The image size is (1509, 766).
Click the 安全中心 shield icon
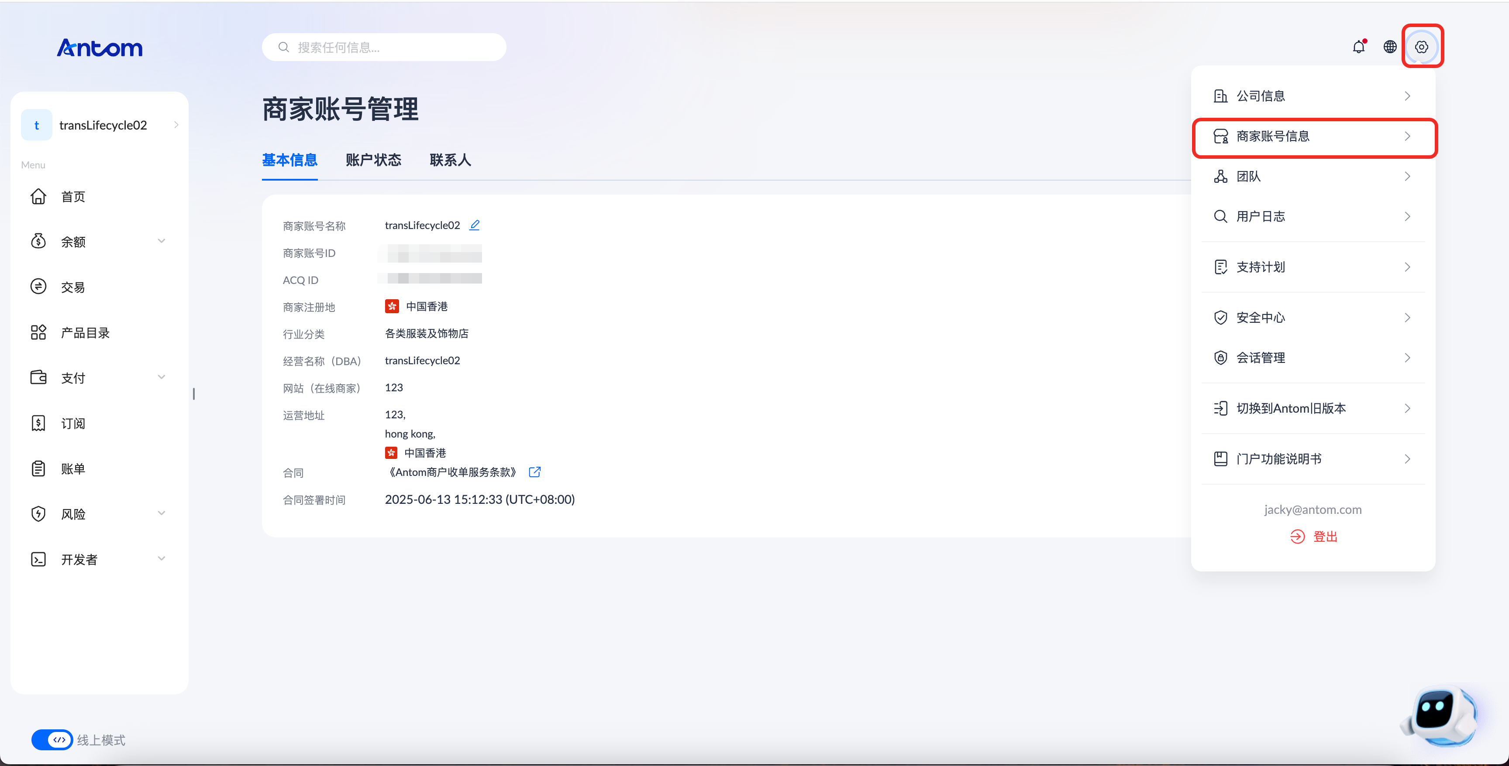1220,318
